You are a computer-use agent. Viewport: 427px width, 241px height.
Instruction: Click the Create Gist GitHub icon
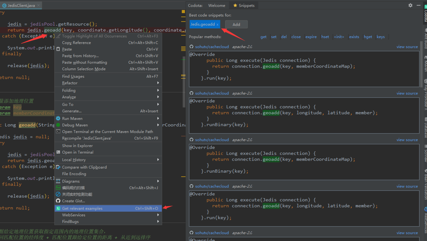point(58,201)
